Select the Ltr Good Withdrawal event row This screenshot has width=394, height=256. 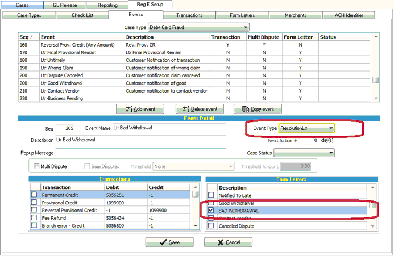194,83
